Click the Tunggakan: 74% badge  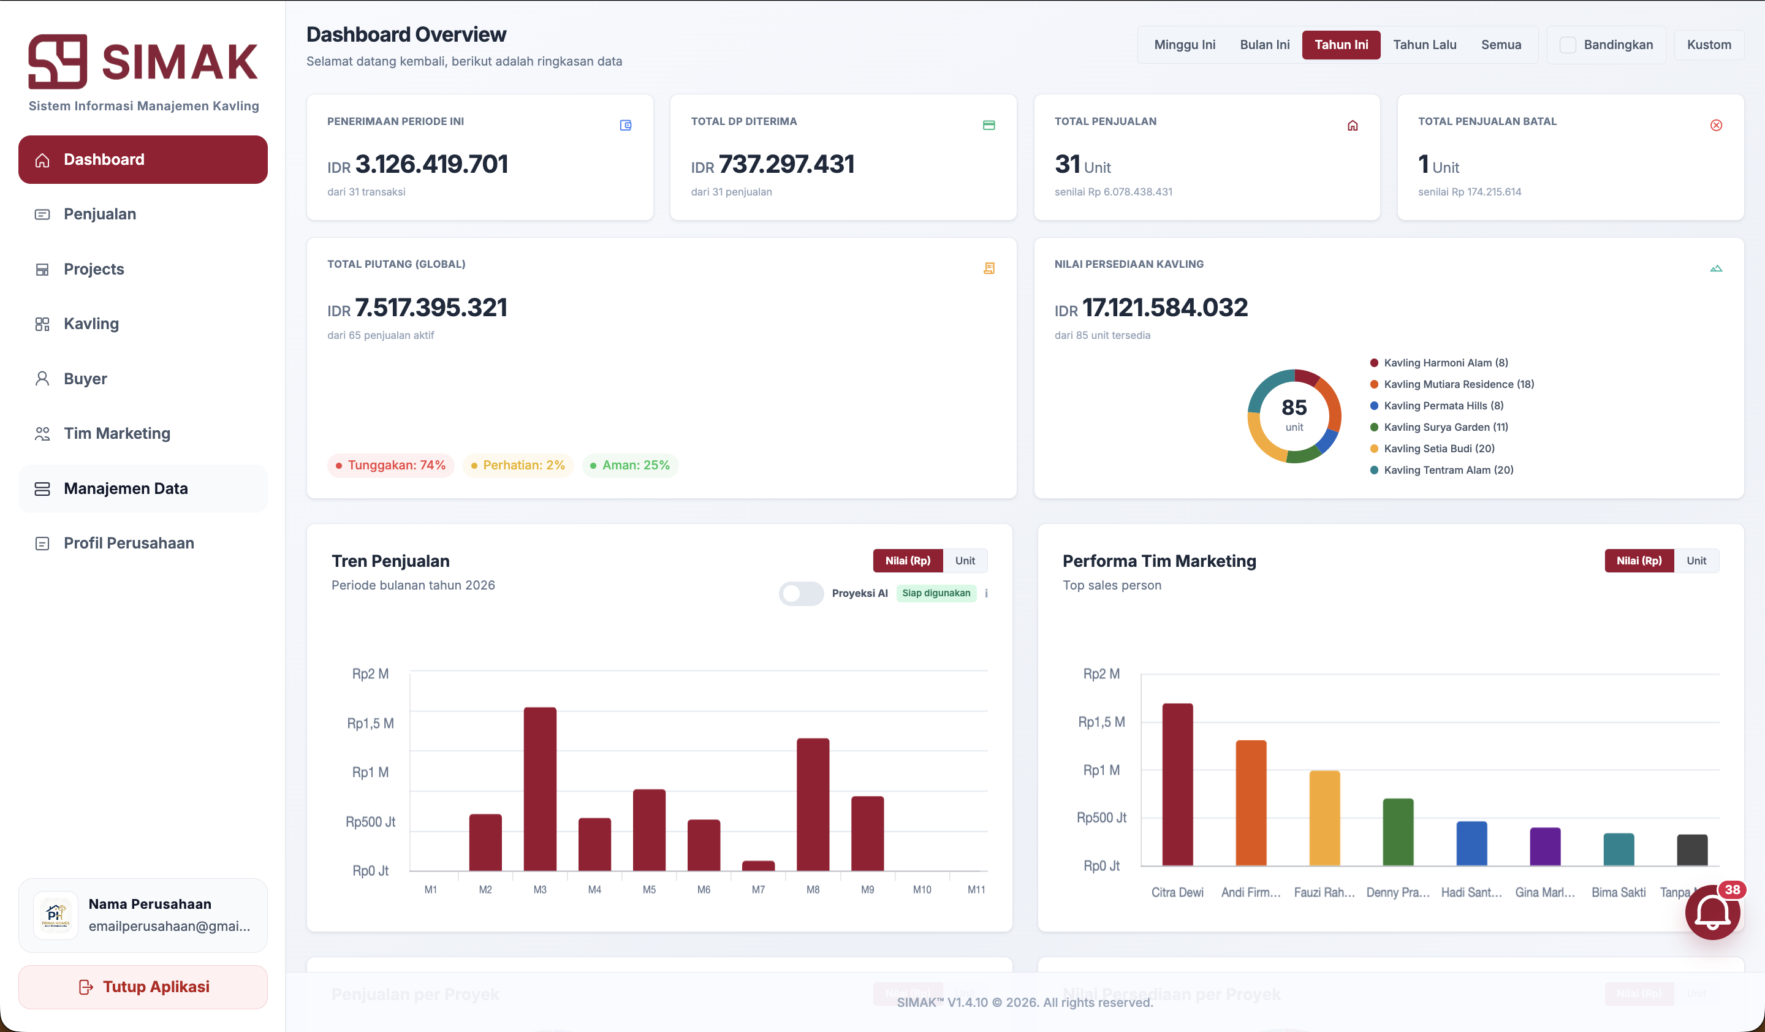[x=390, y=466]
